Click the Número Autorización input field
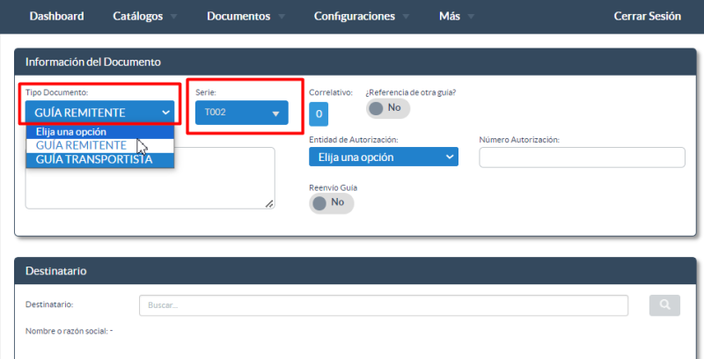704x359 pixels. point(582,158)
